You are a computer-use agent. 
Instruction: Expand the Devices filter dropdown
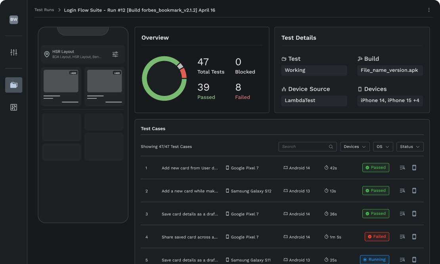pos(355,147)
